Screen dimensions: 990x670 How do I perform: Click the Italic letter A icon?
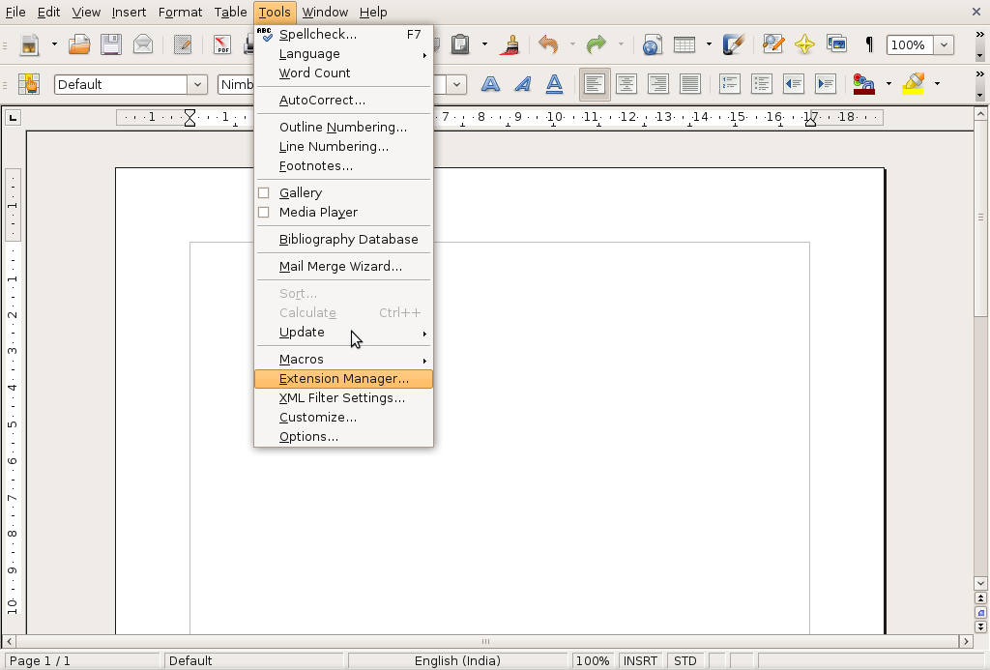click(523, 84)
